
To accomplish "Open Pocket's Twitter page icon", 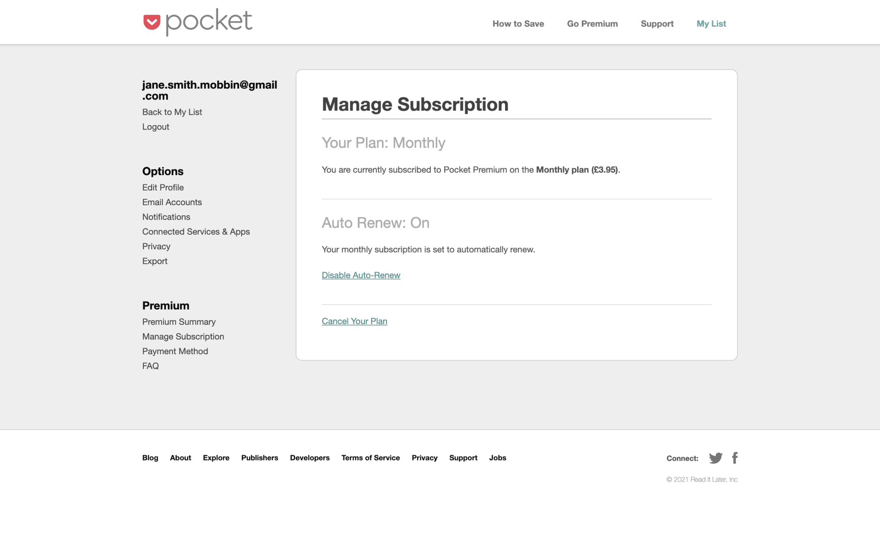I will [715, 458].
